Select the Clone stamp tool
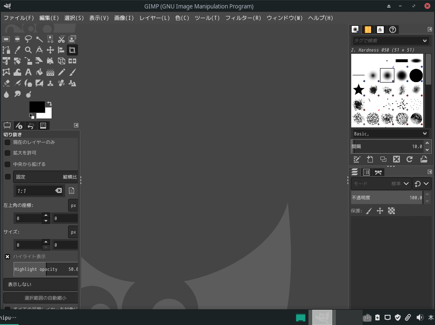The width and height of the screenshot is (435, 325). point(50,83)
